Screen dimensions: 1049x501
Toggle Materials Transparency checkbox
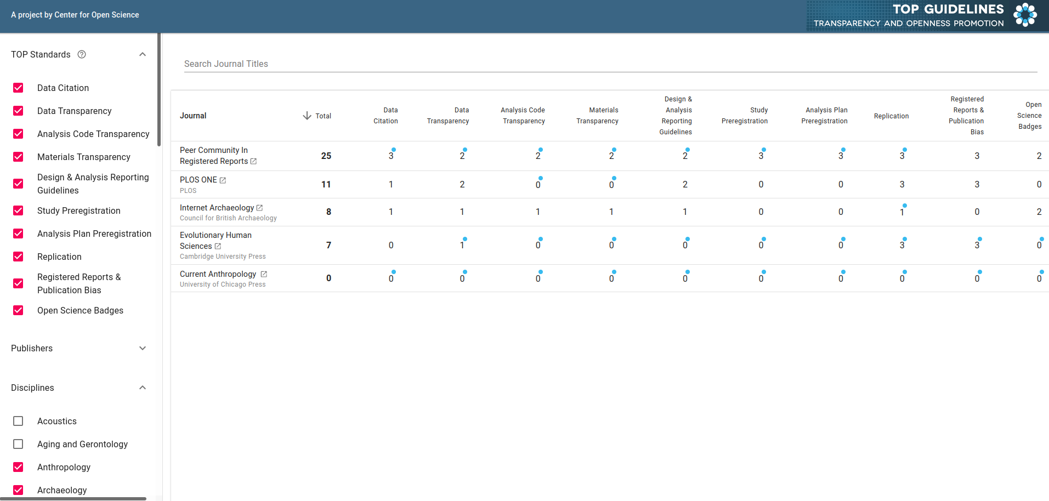[x=18, y=157]
